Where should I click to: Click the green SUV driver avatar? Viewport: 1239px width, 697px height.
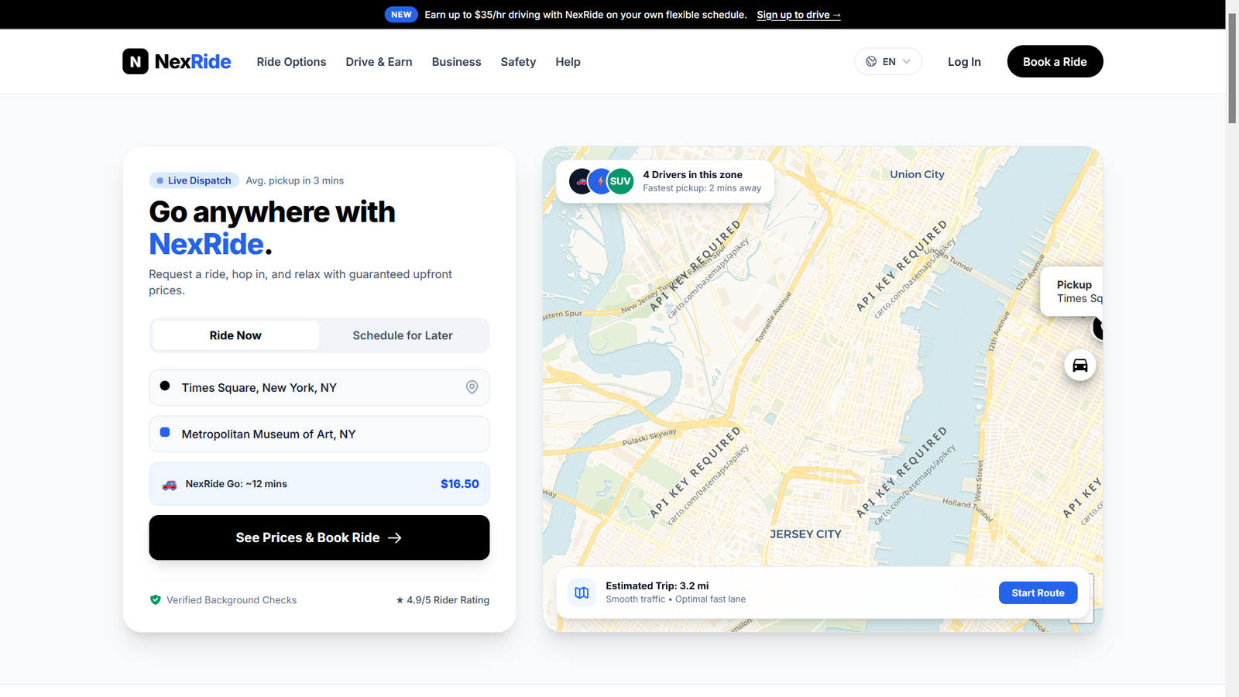tap(620, 181)
